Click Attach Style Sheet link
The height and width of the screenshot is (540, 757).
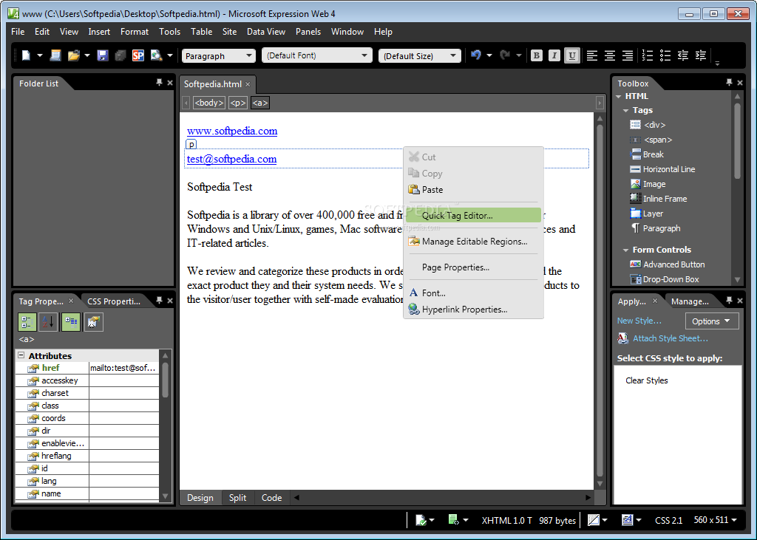[670, 338]
